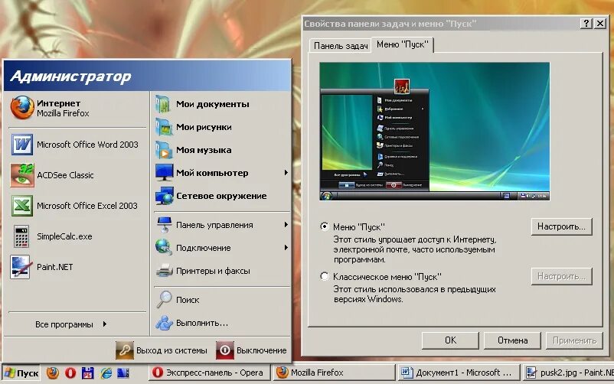Click Сетевое окружение menu label
Screen dimensions: 614x384
221,196
